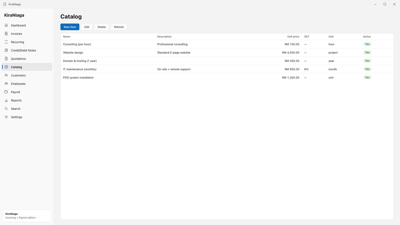Click the Invoices document icon
Image resolution: width=400 pixels, height=225 pixels.
(6, 33)
